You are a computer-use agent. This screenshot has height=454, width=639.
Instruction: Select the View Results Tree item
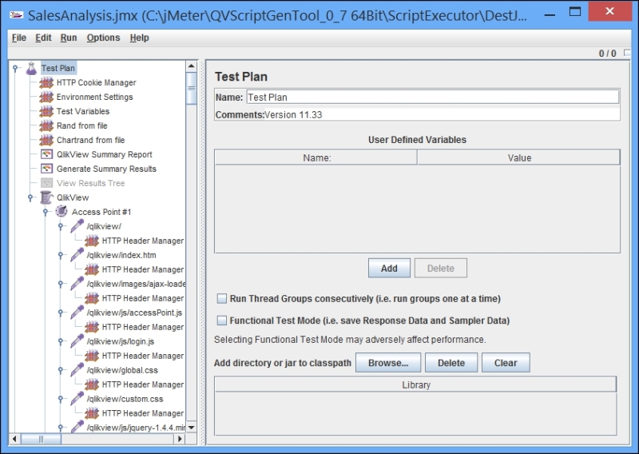[90, 183]
